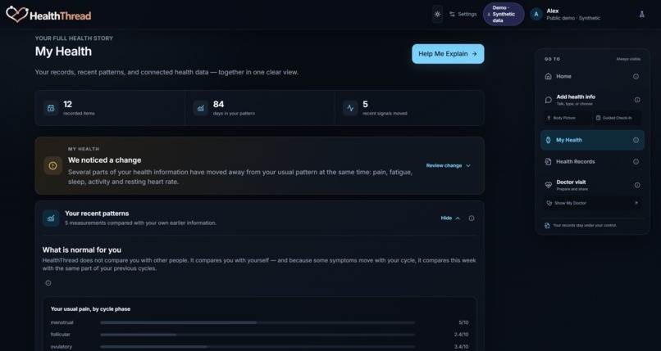661x351 pixels.
Task: Click the '84' days in your pattern value
Action: 218,104
